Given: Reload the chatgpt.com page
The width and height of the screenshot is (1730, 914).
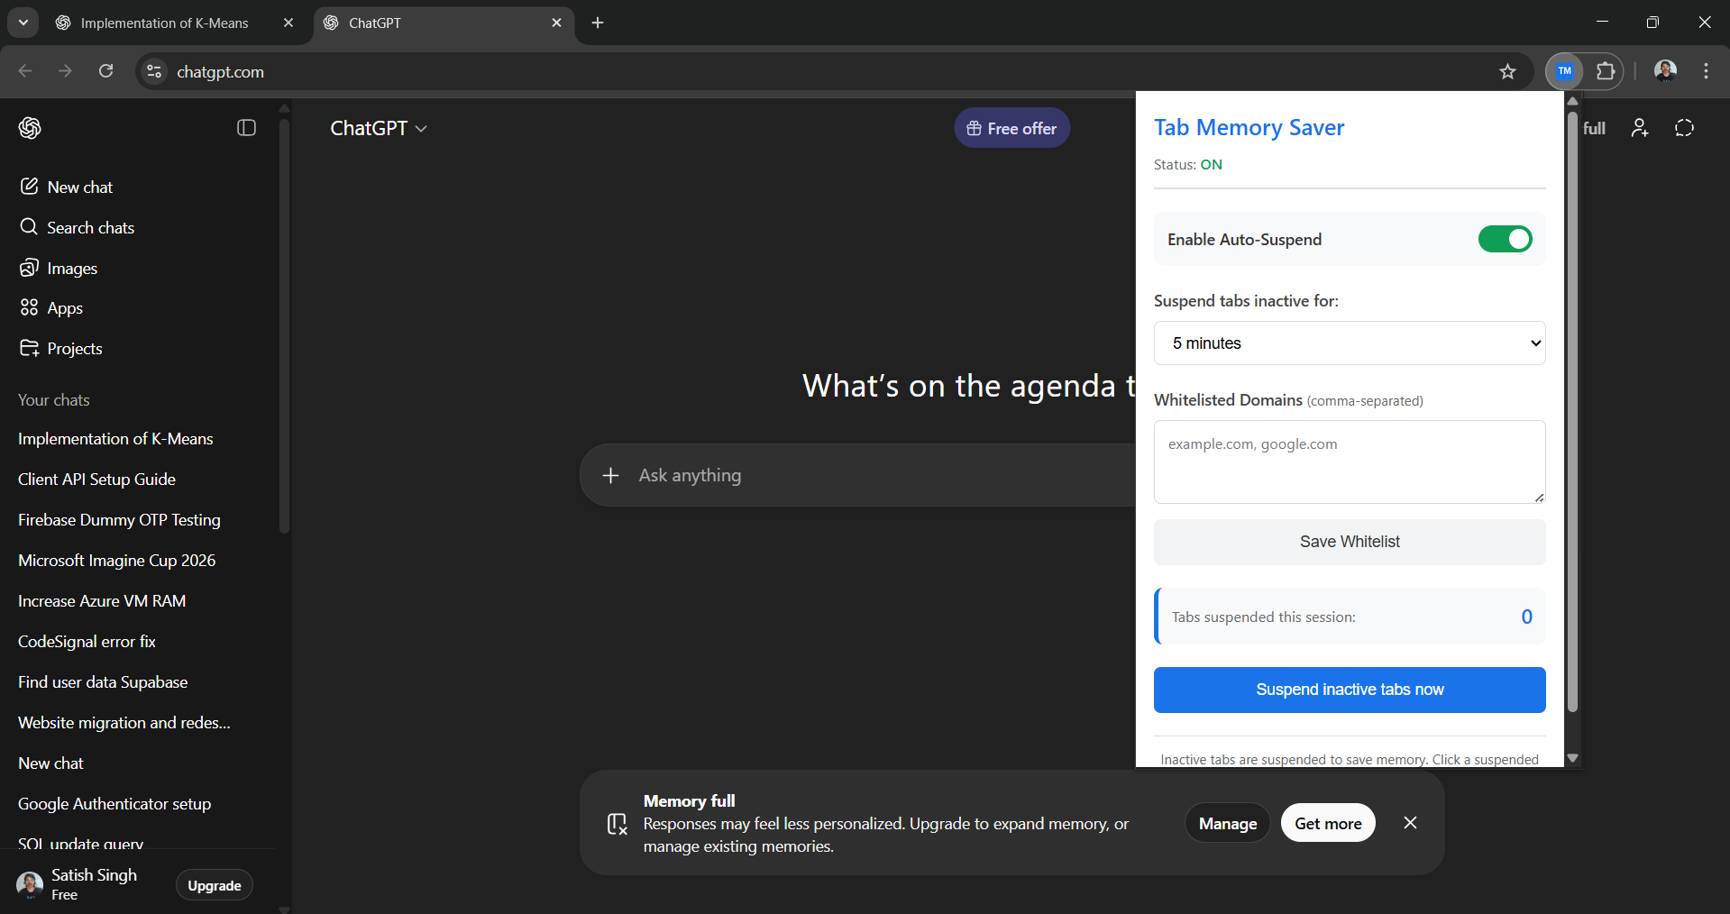Looking at the screenshot, I should pos(105,71).
